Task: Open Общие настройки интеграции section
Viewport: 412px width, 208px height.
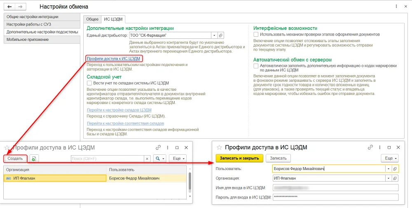Action: tap(42, 17)
